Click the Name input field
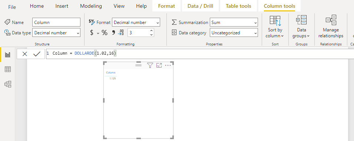The width and height of the screenshot is (354, 141). click(56, 22)
